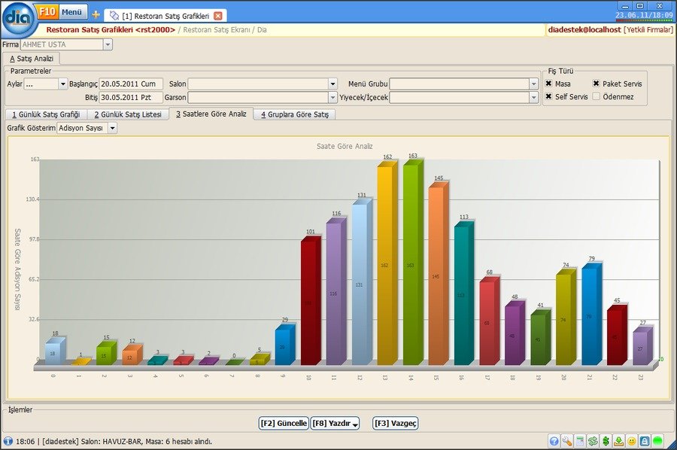The image size is (677, 450).
Task: Open settings with the wrench icon
Action: point(567,441)
